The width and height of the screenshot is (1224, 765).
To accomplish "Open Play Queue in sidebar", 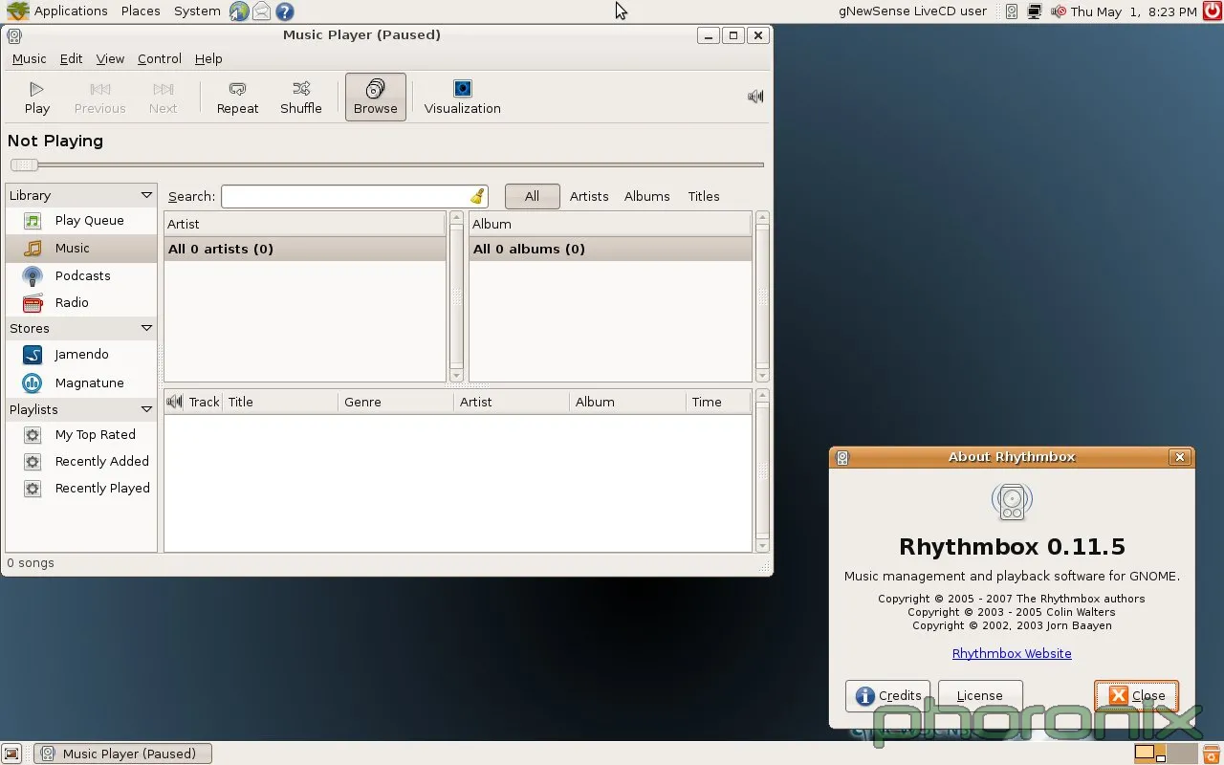I will click(x=89, y=221).
